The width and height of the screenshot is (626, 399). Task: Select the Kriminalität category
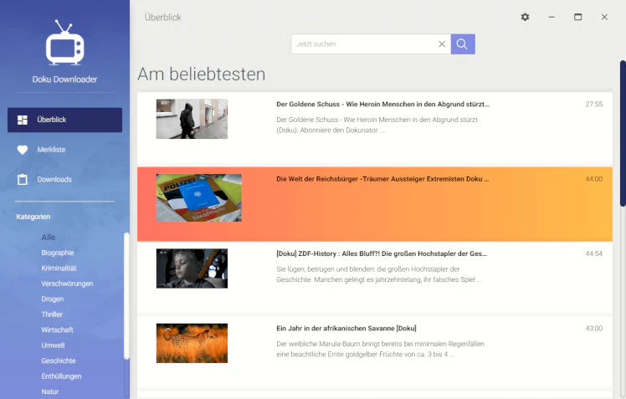click(59, 269)
